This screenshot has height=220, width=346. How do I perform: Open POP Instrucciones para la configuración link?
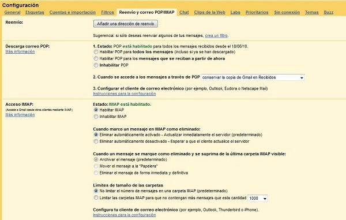[x=125, y=94]
